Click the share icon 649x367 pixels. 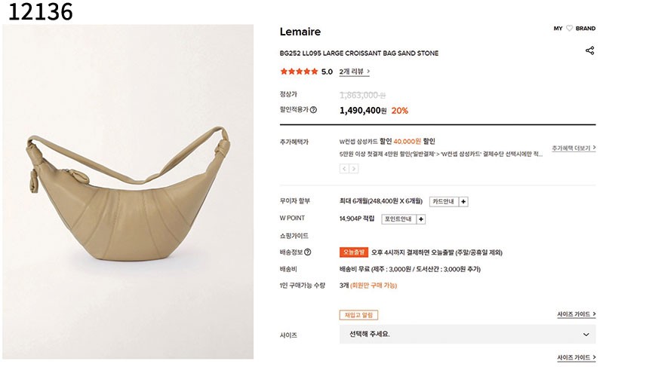point(590,50)
